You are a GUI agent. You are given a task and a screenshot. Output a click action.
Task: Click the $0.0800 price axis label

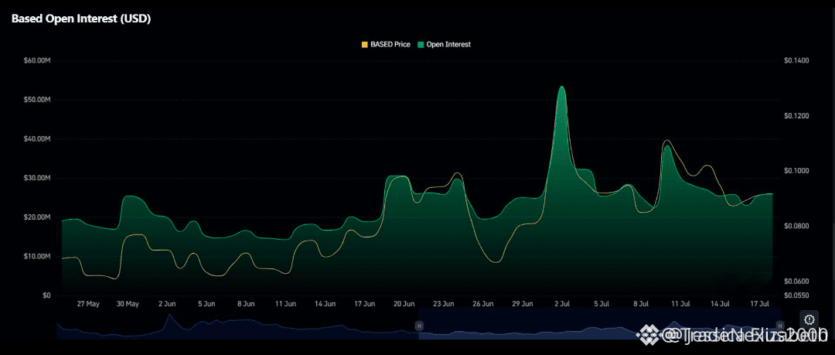796,226
